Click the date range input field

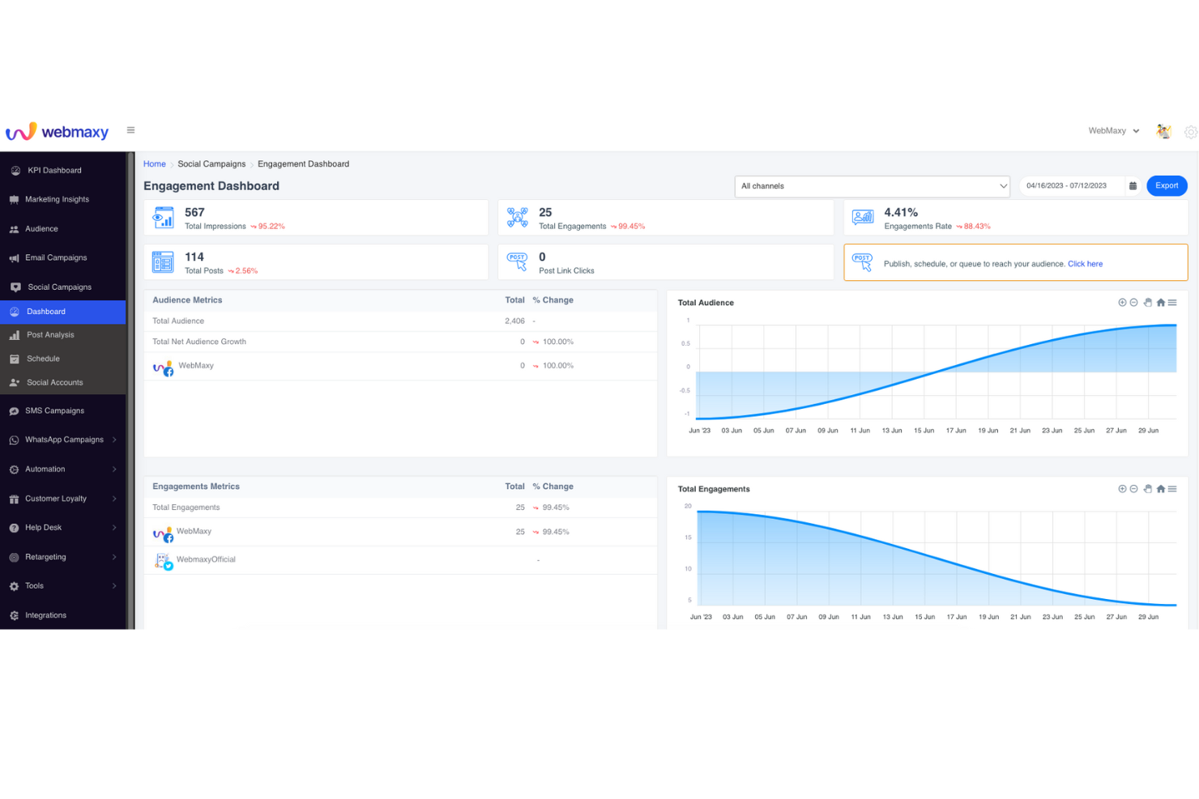tap(1071, 186)
